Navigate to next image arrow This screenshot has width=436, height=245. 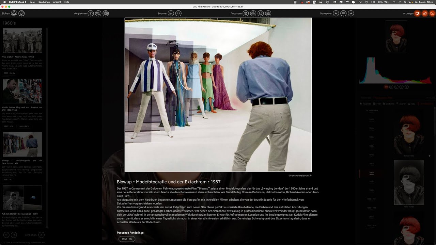[351, 14]
